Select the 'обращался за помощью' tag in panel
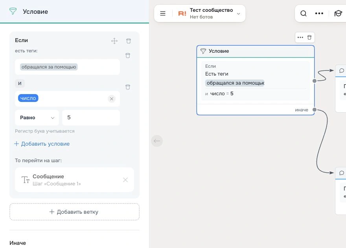Screen dimensions: 346x248 click(49, 67)
